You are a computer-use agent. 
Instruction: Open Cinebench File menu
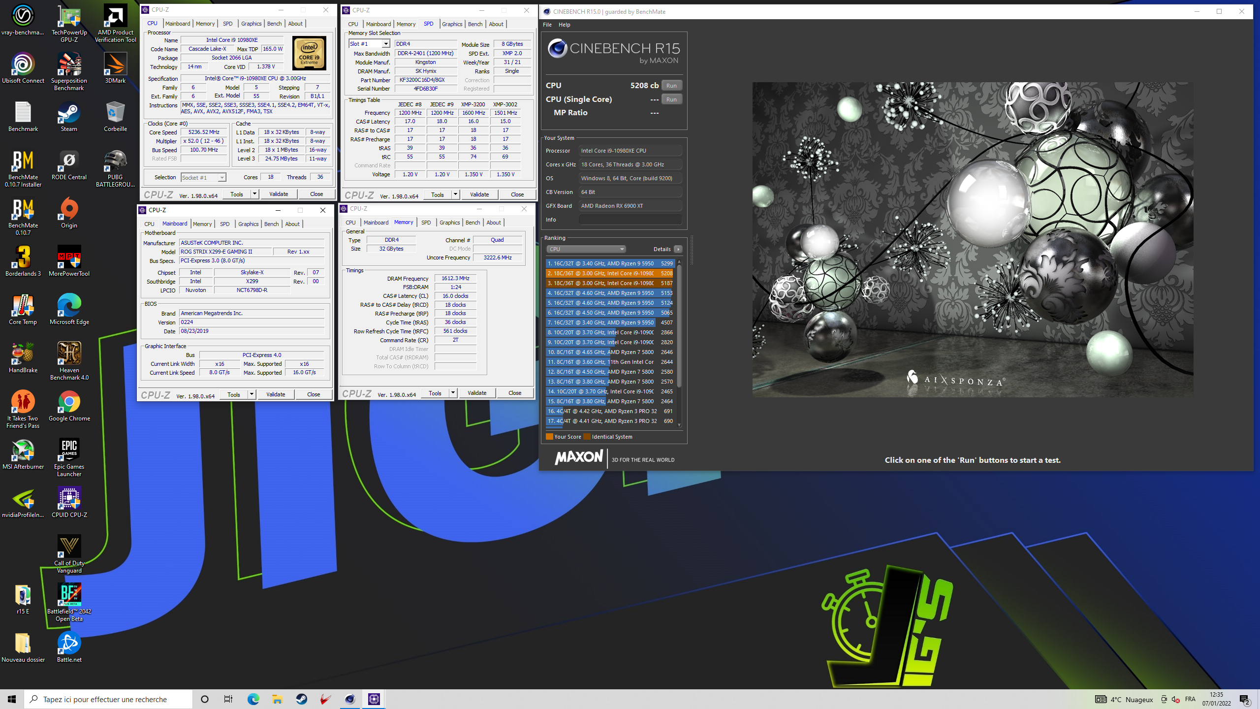[547, 25]
